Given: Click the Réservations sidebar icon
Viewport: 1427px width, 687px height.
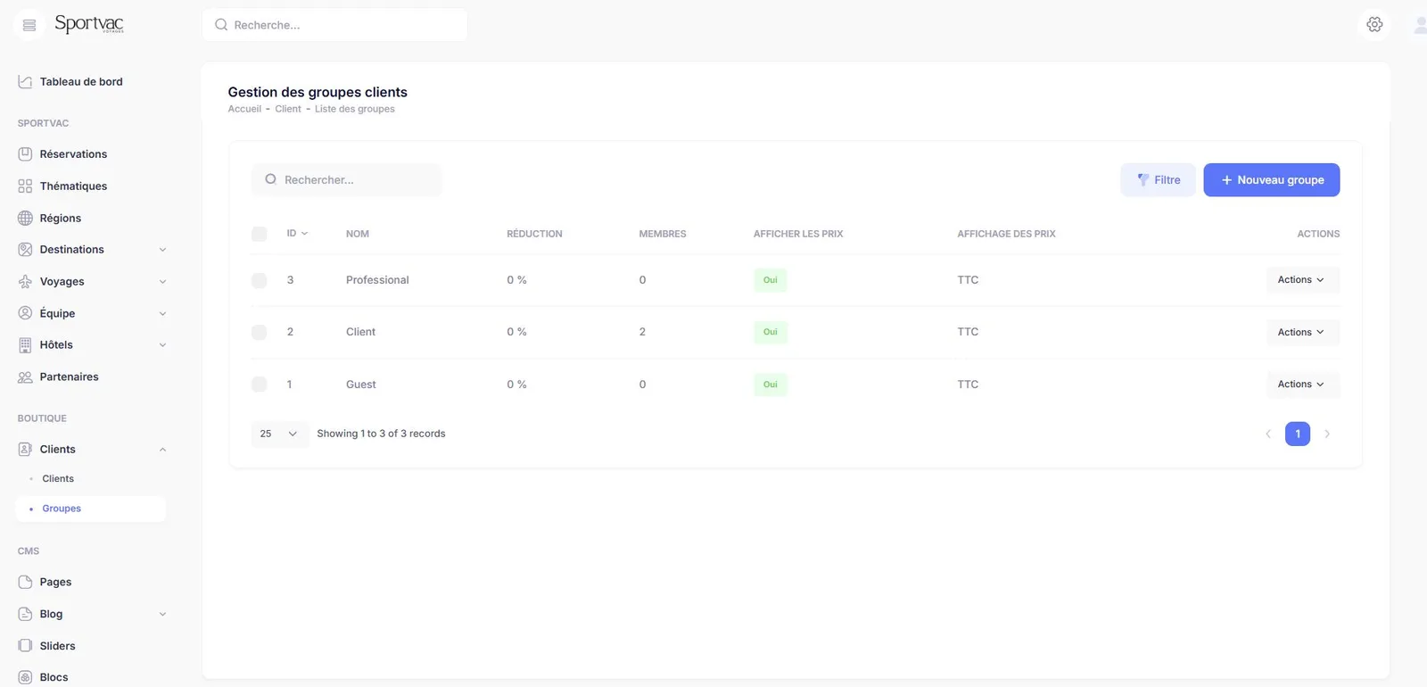Looking at the screenshot, I should [x=25, y=154].
